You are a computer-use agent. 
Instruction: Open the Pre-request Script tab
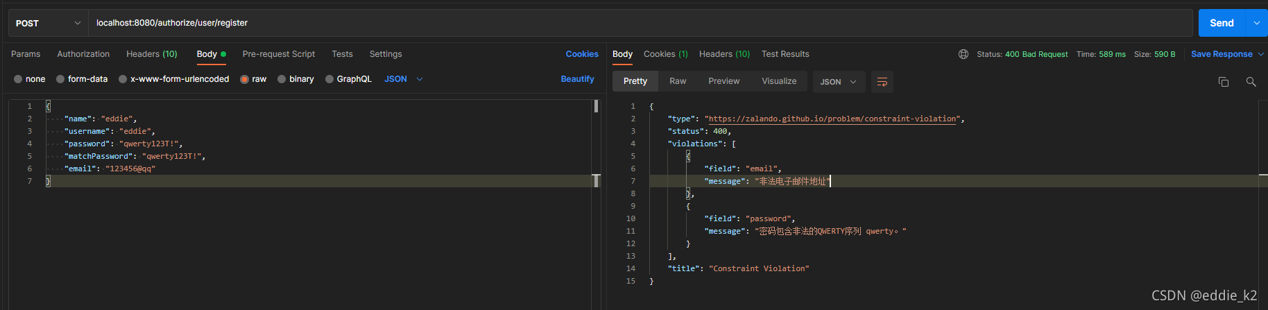click(279, 54)
